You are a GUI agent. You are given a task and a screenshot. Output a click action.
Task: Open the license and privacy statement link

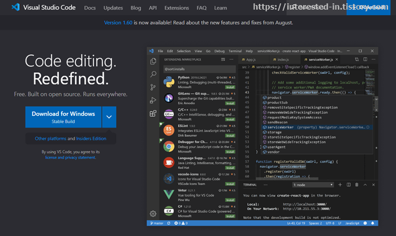(71, 158)
